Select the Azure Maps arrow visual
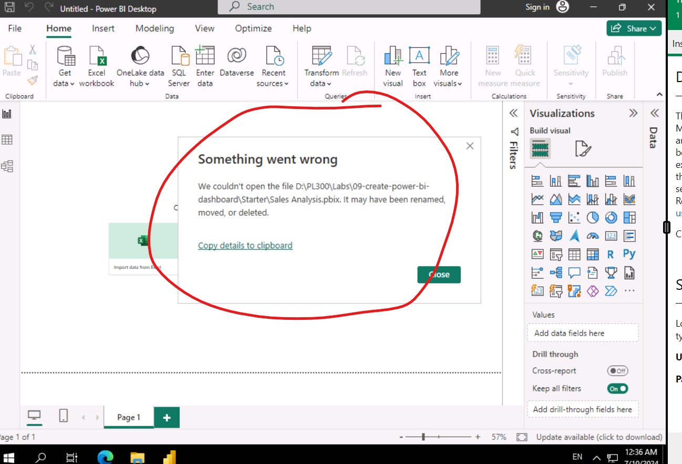 tap(574, 236)
